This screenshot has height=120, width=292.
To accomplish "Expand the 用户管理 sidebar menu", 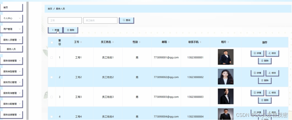I will (11, 29).
